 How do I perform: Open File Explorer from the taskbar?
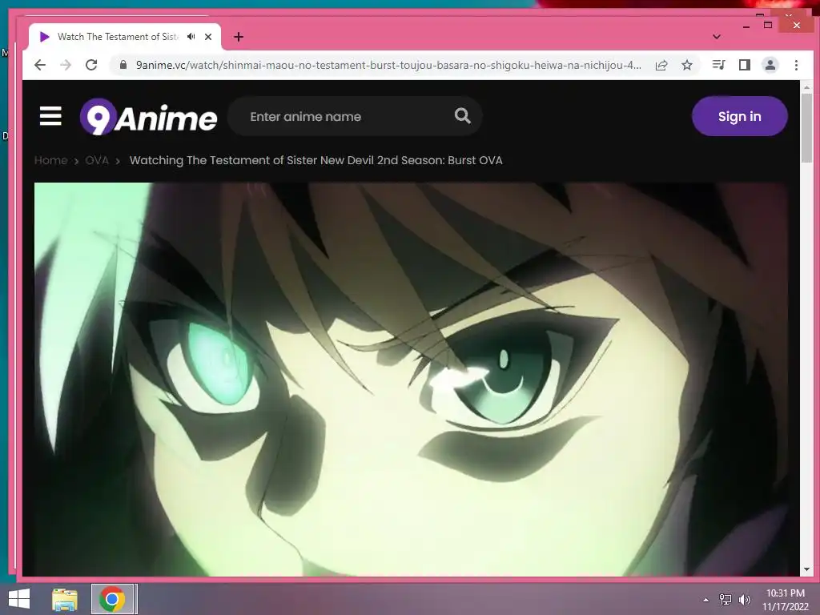(x=65, y=600)
